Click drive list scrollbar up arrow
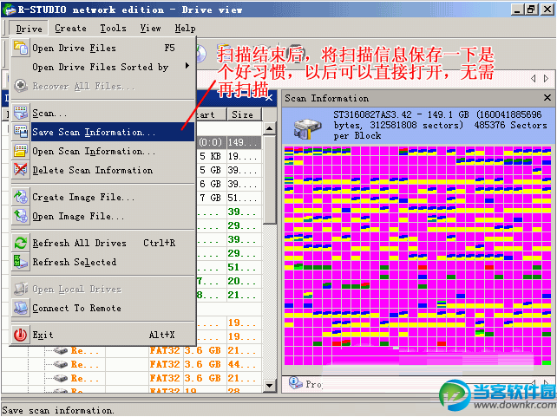The height and width of the screenshot is (417, 557). click(270, 128)
